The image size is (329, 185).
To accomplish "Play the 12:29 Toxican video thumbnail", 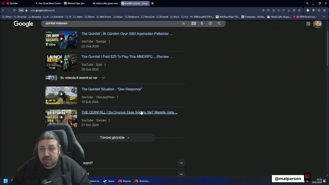I will pyautogui.click(x=61, y=40).
